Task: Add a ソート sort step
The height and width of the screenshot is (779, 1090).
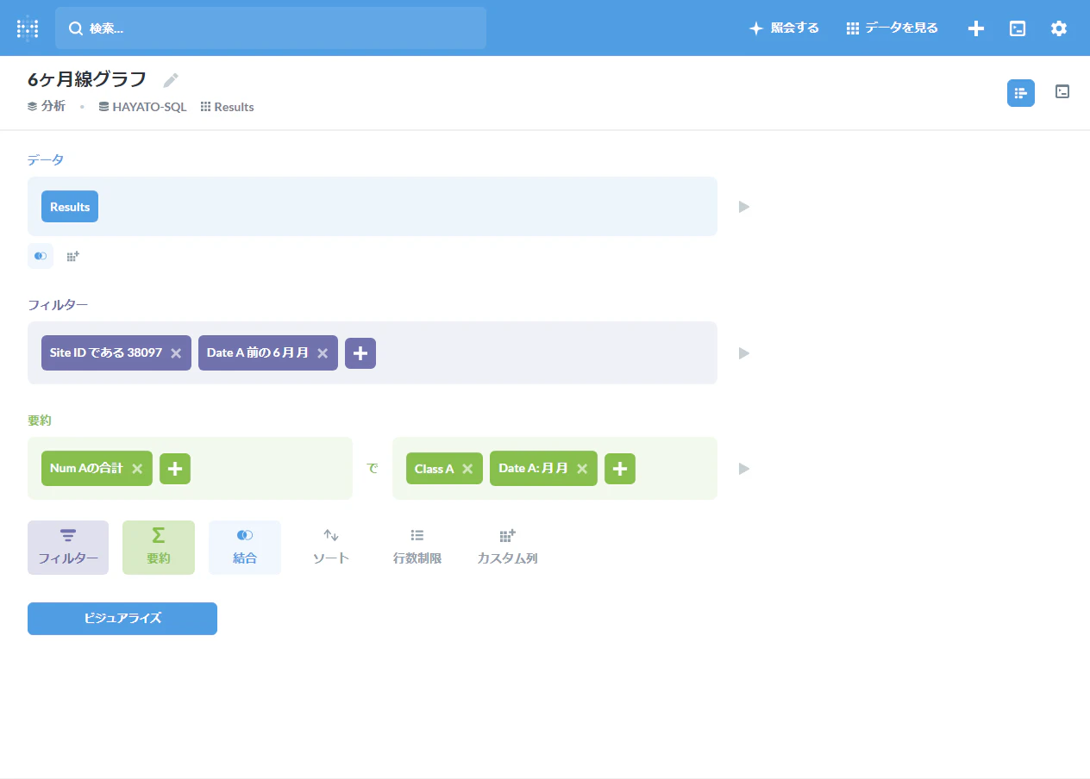Action: coord(331,547)
